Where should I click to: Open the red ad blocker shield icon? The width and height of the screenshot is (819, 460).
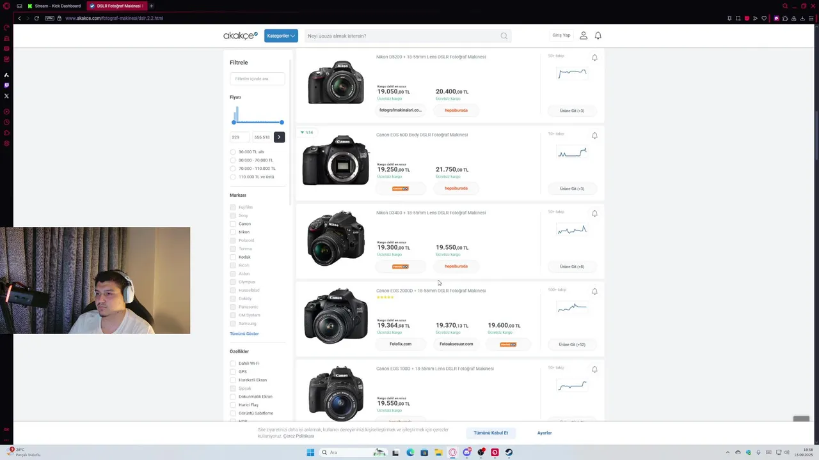pos(747,19)
